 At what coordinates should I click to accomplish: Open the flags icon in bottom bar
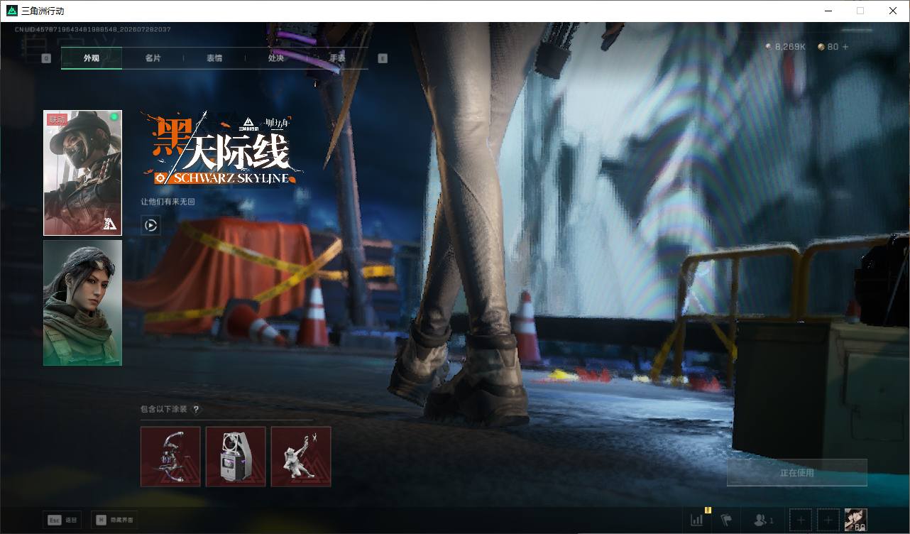(726, 520)
